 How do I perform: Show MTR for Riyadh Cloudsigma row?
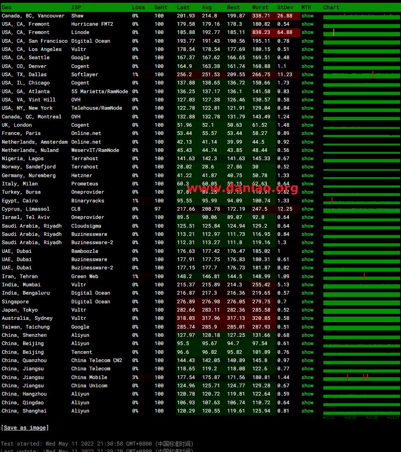tap(308, 226)
